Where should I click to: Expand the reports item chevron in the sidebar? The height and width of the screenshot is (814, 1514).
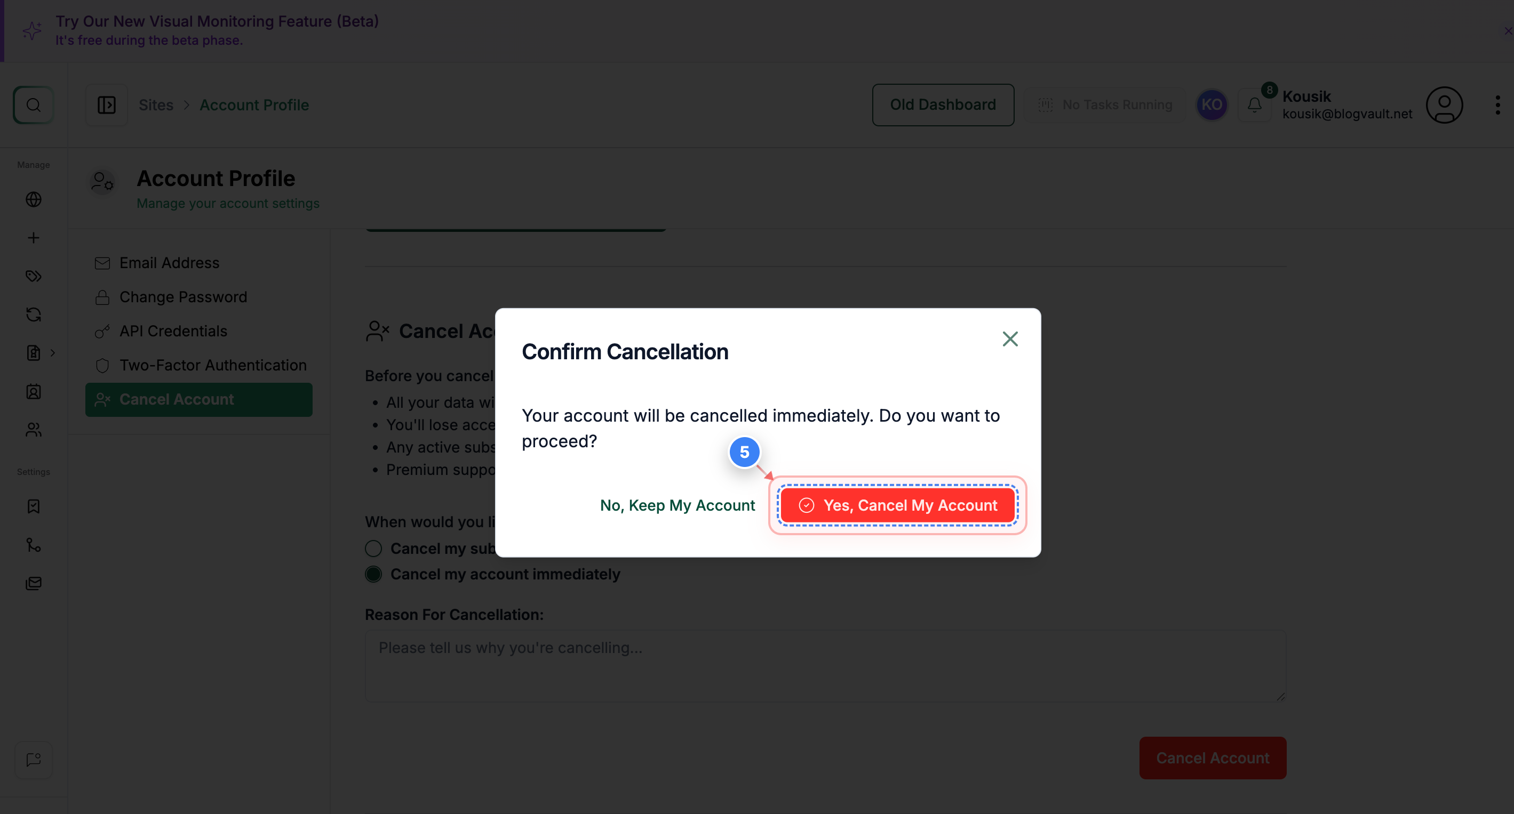pyautogui.click(x=53, y=353)
